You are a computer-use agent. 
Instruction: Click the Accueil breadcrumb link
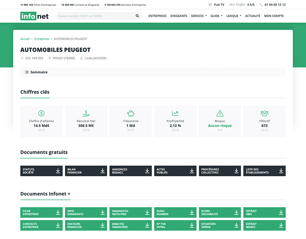tap(25, 39)
